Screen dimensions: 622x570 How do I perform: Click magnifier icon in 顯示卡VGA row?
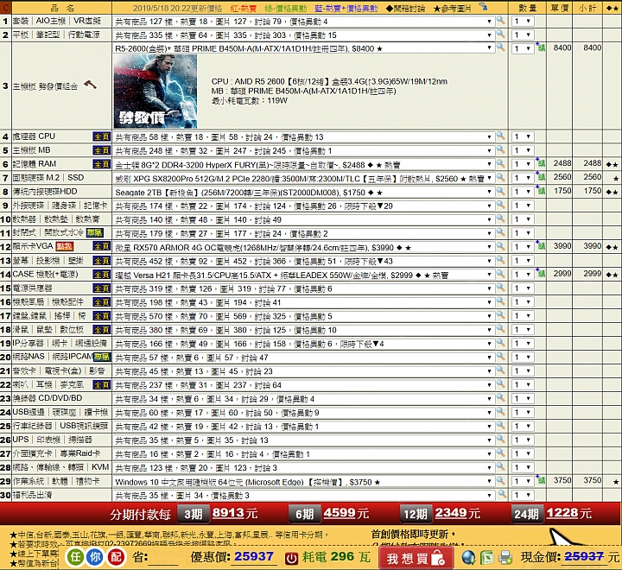tap(500, 246)
